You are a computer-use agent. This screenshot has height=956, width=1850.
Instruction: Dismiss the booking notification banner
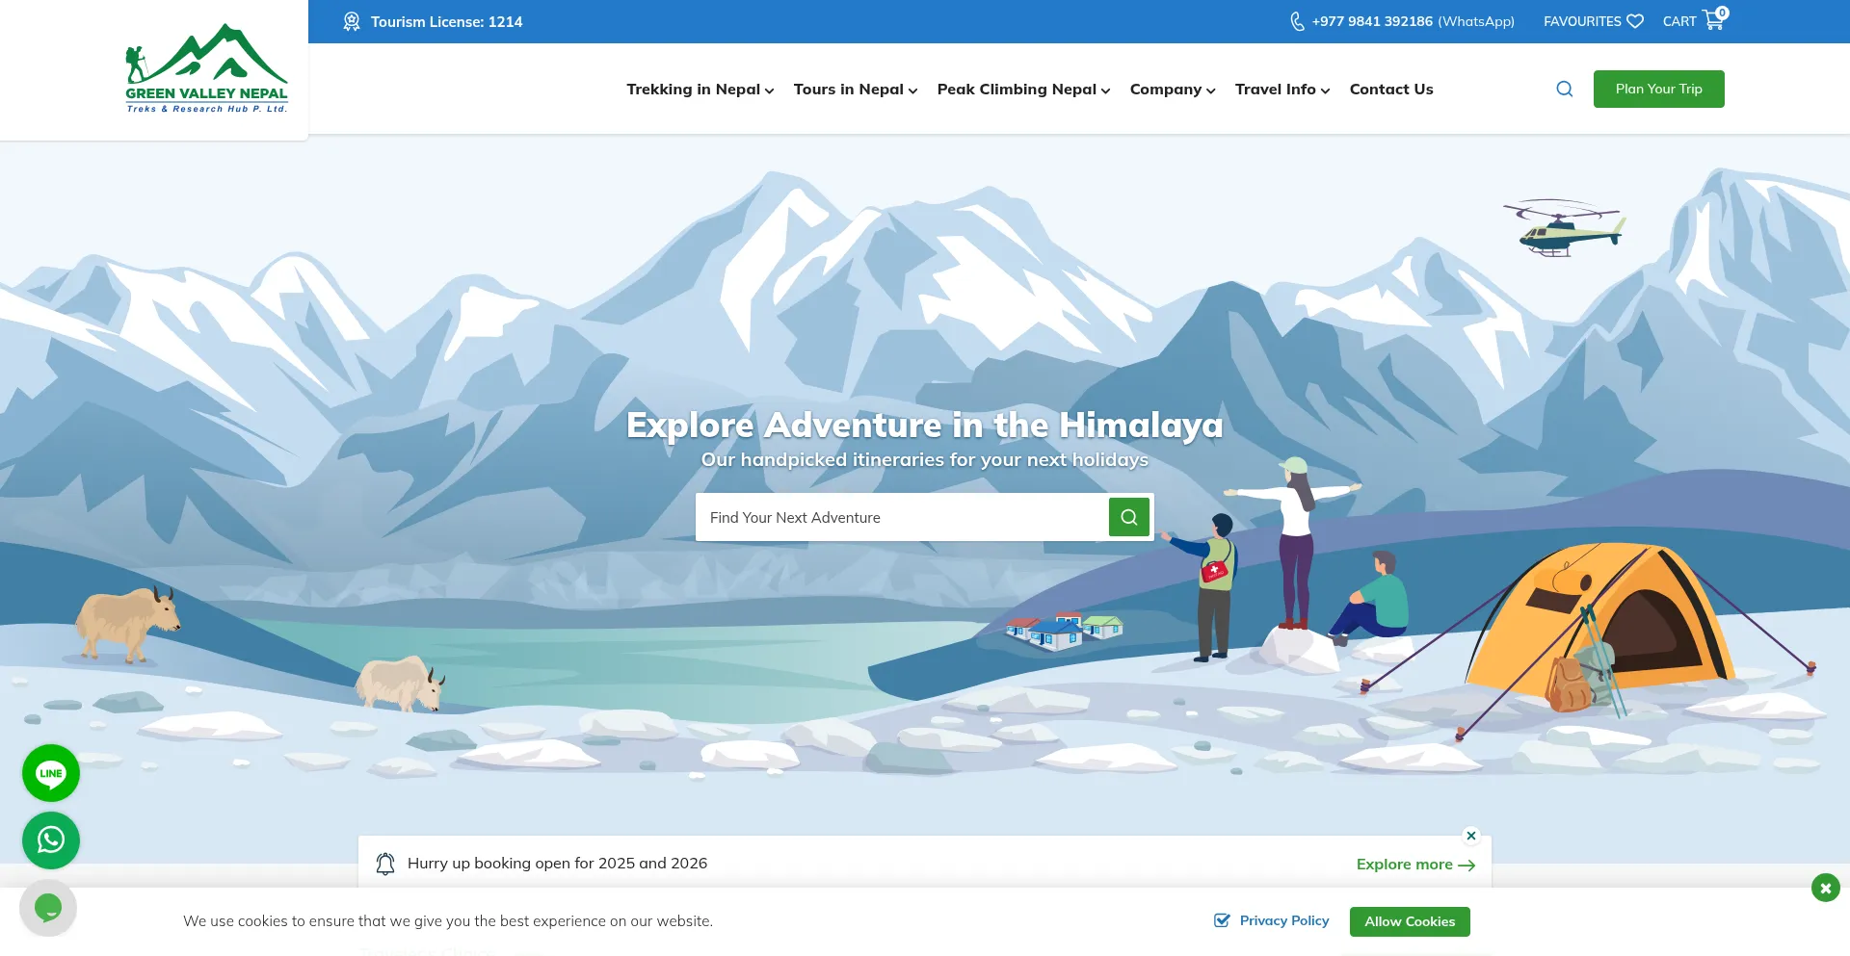tap(1471, 836)
